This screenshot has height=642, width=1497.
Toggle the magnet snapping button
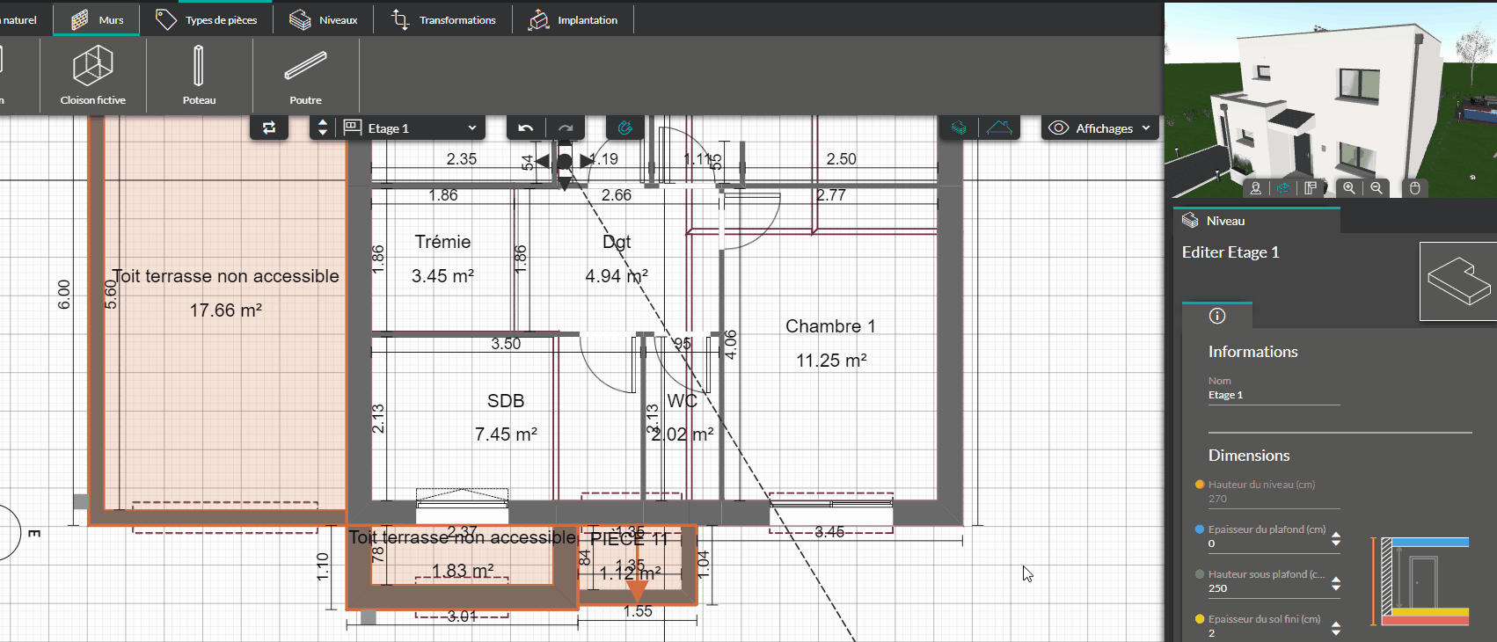click(x=624, y=128)
